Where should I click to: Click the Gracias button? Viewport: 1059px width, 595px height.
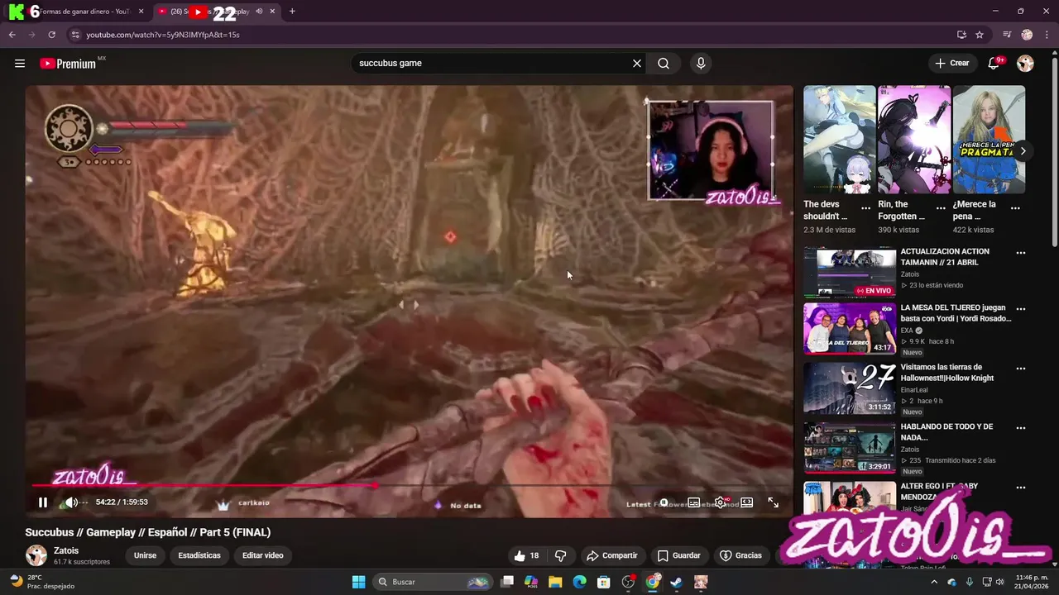point(740,555)
